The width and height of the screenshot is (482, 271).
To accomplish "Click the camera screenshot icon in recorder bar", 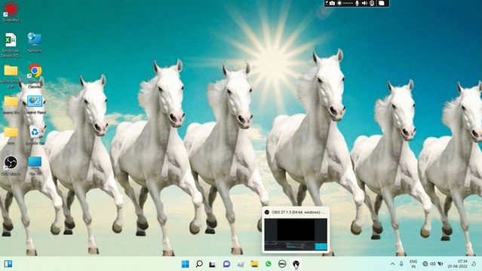I will click(x=333, y=3).
